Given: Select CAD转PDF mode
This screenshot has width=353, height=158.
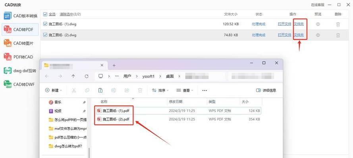Looking at the screenshot, I should pyautogui.click(x=20, y=30).
